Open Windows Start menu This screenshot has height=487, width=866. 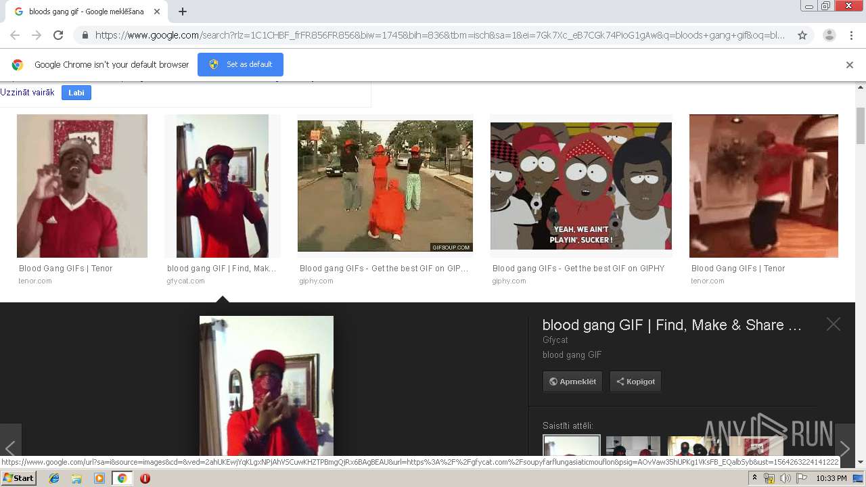[19, 478]
